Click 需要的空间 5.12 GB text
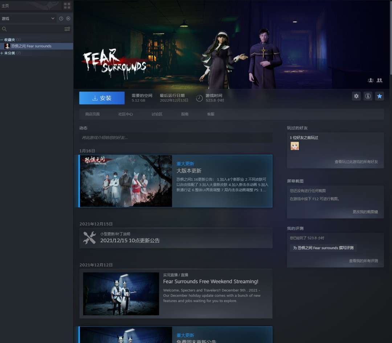The height and width of the screenshot is (343, 392). (x=142, y=98)
